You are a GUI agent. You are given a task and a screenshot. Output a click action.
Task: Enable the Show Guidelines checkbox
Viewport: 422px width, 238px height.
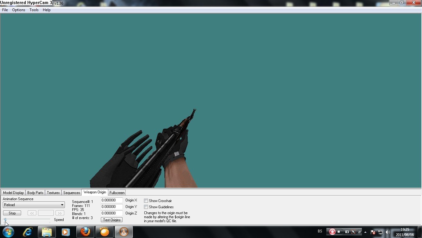146,207
